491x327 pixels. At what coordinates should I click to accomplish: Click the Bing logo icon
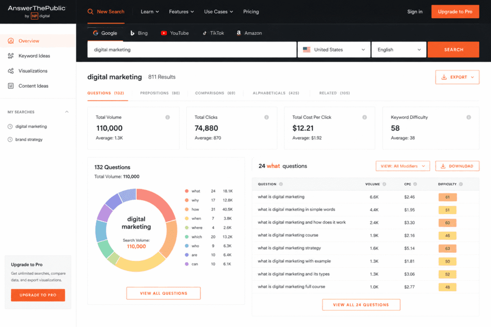coord(132,33)
